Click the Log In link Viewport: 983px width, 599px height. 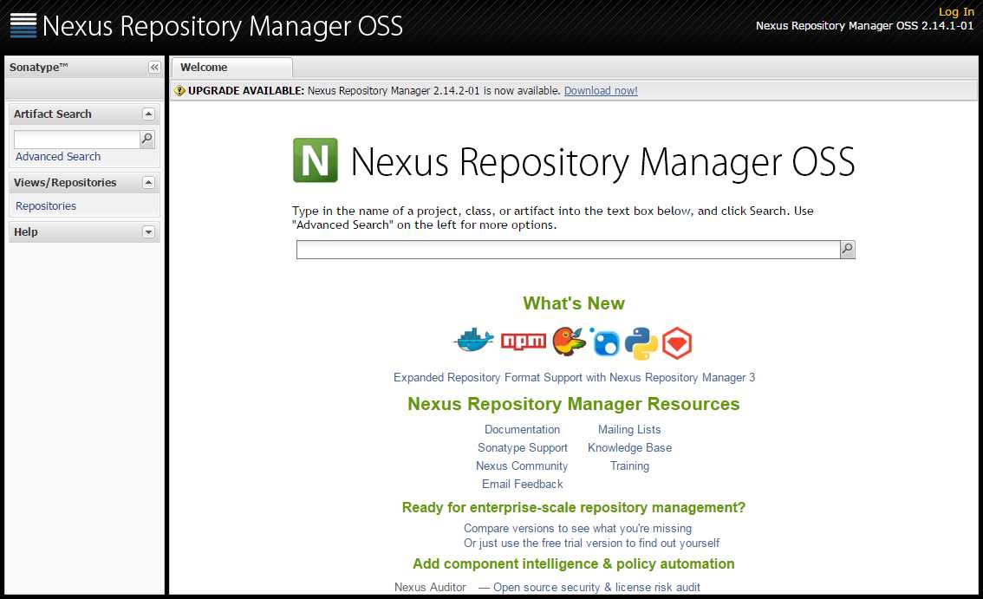click(x=956, y=11)
